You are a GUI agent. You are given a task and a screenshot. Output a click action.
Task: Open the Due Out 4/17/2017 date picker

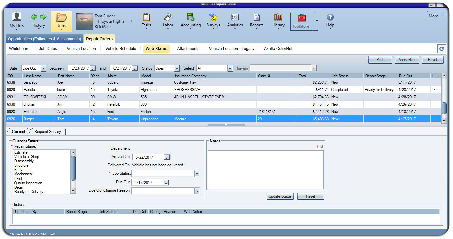166,183
